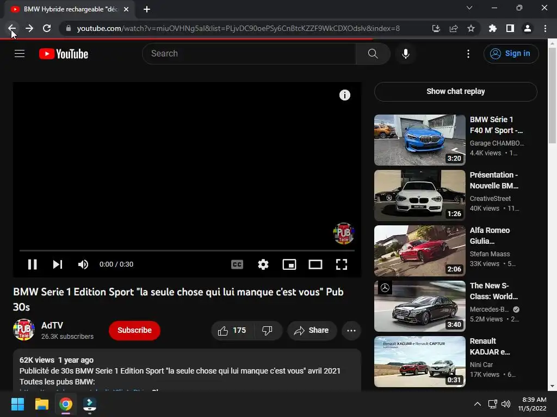This screenshot has width=557, height=417.
Task: Open Windows Start menu
Action: [x=17, y=404]
